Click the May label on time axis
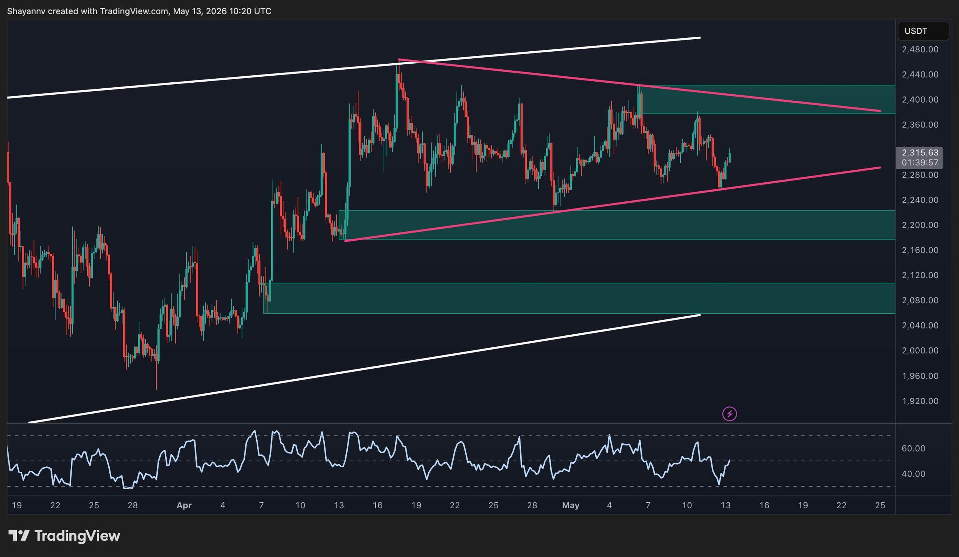959x557 pixels. (x=571, y=505)
